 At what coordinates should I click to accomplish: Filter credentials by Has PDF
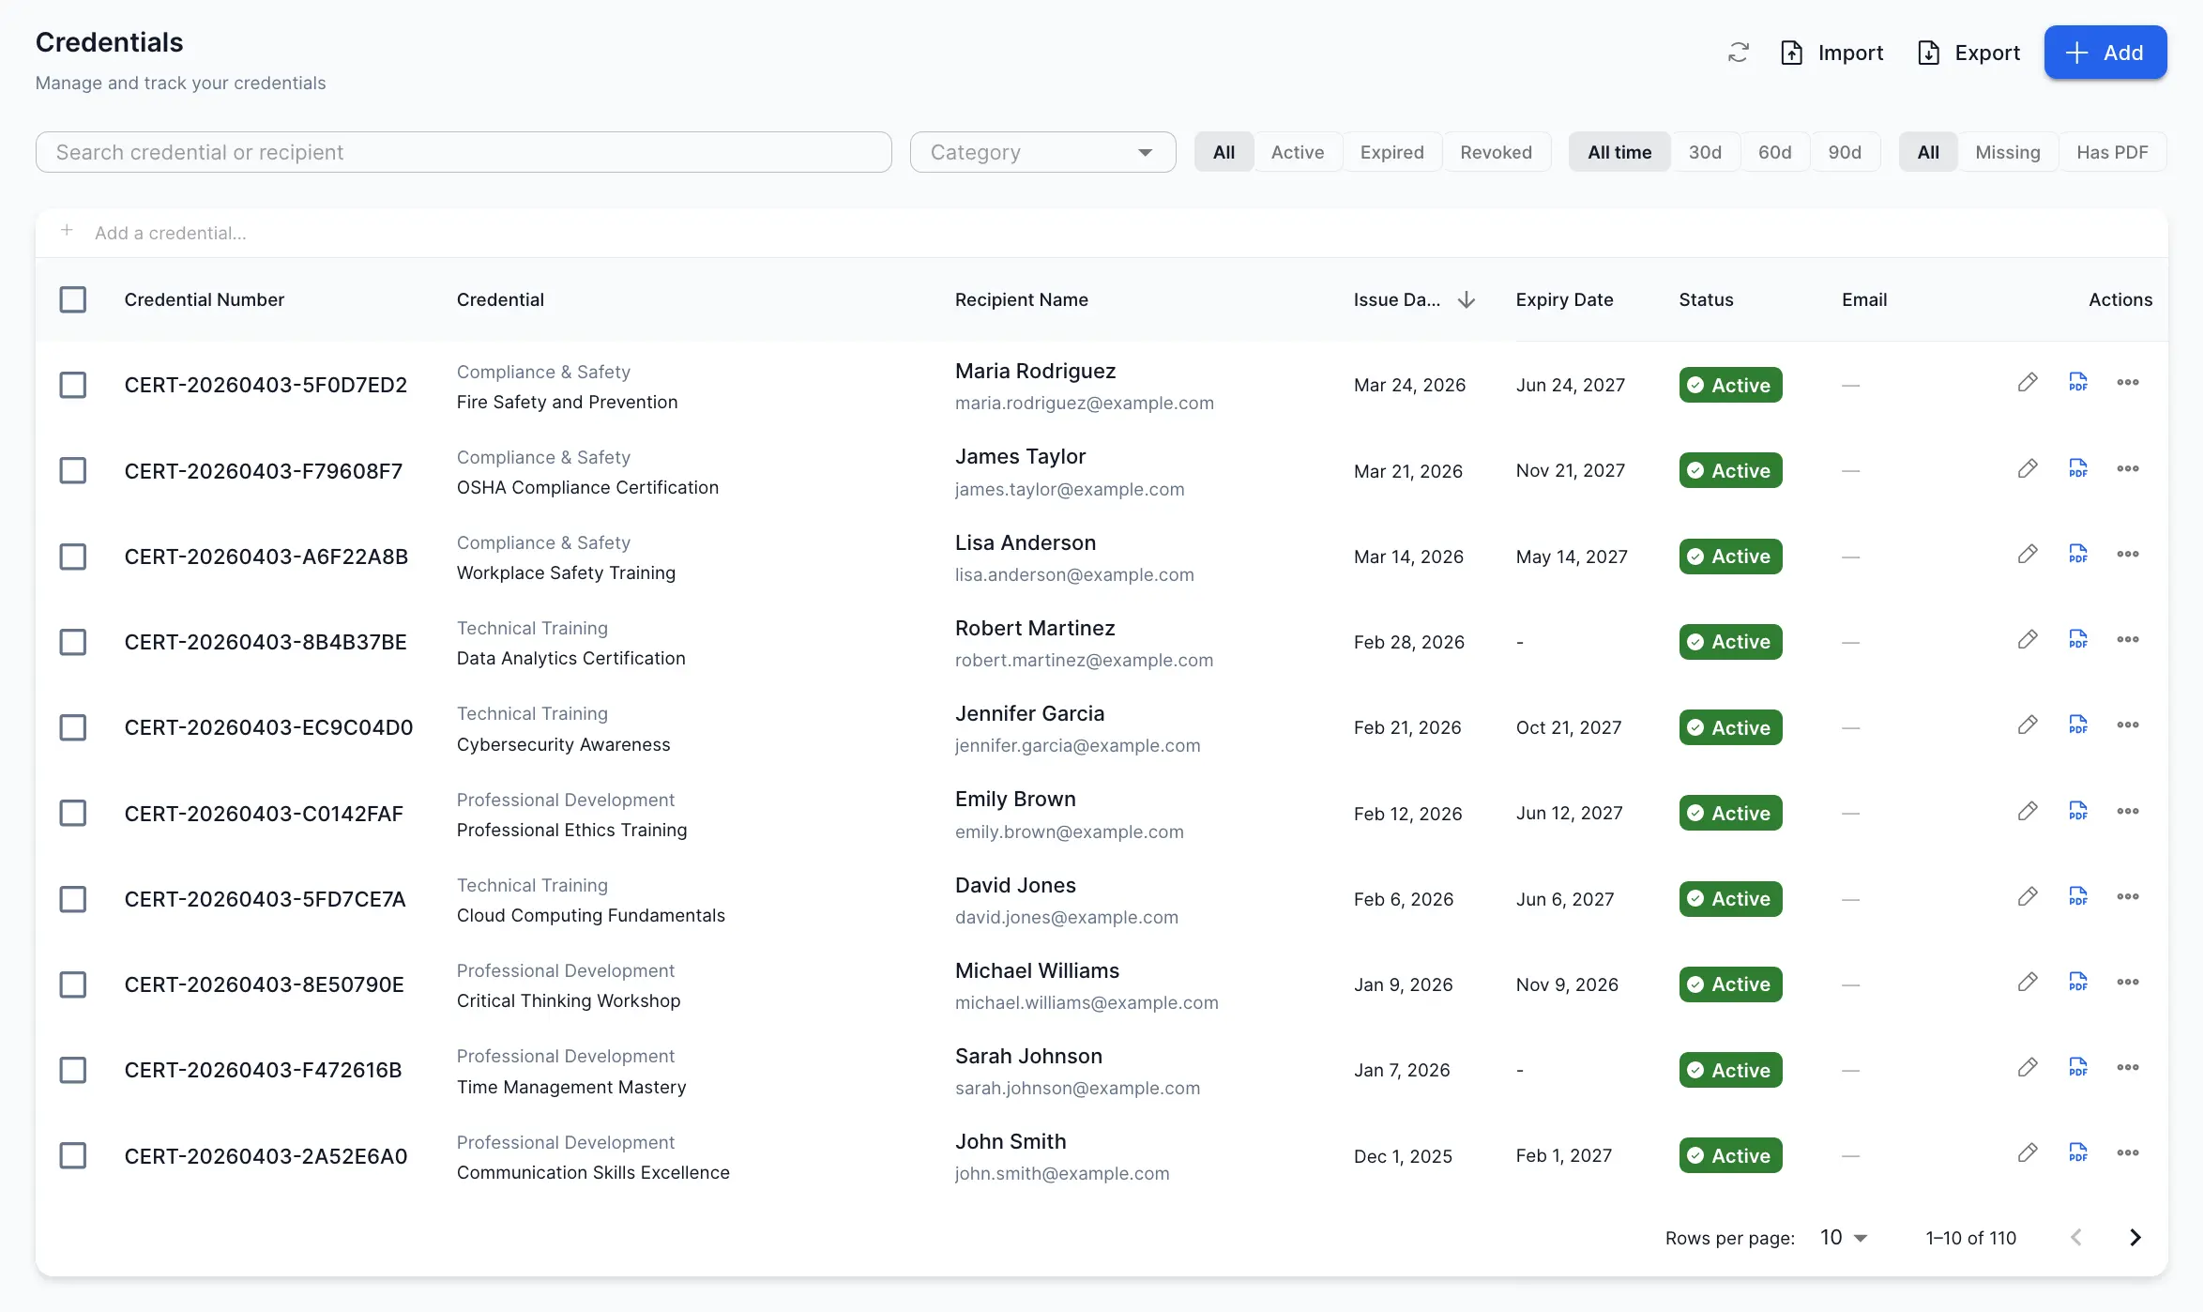tap(2112, 151)
